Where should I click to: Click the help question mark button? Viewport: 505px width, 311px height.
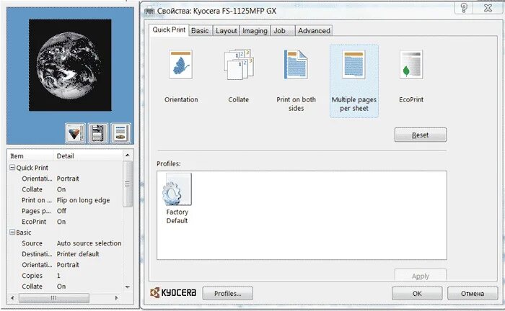tap(464, 8)
